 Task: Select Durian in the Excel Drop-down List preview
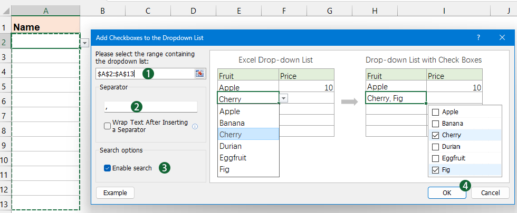[248, 146]
